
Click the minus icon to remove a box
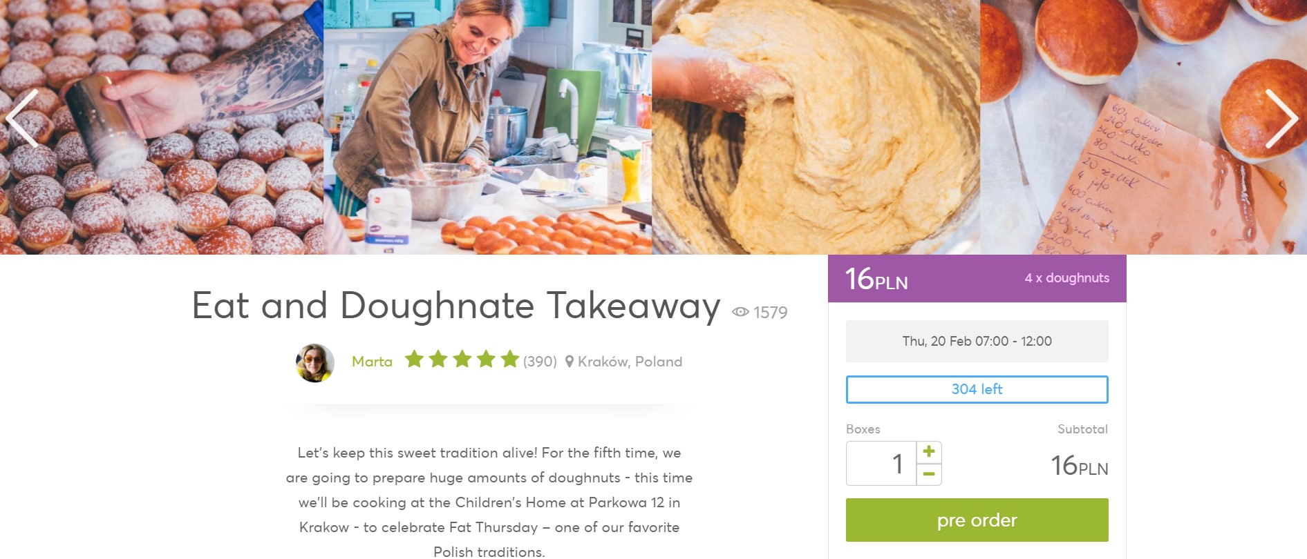[929, 474]
